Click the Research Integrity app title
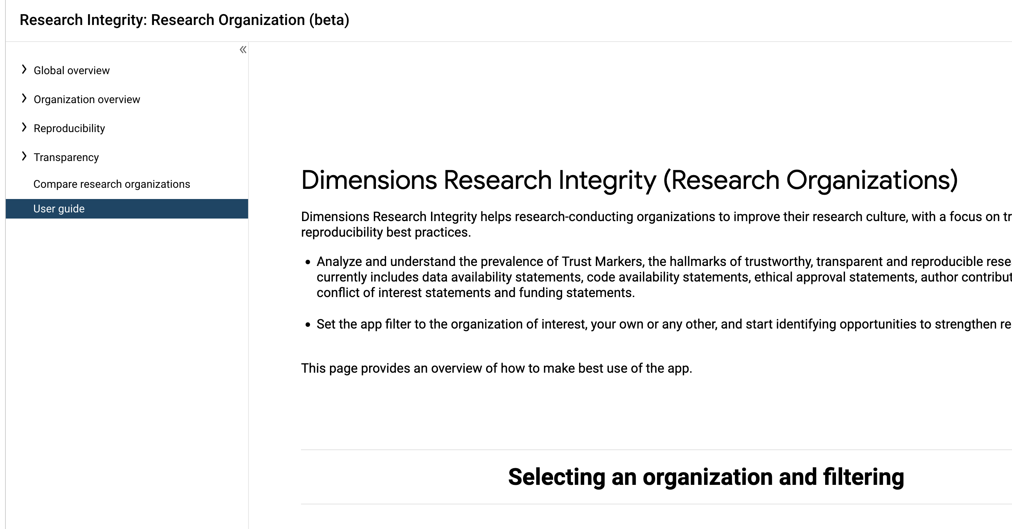 (184, 20)
